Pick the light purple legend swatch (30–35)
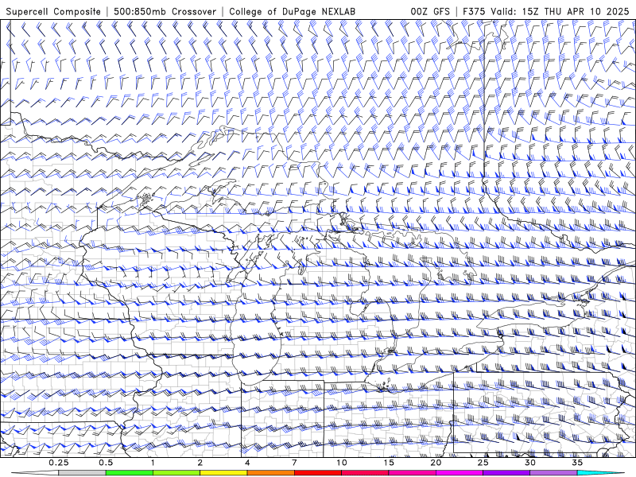The width and height of the screenshot is (636, 477). coord(553,473)
